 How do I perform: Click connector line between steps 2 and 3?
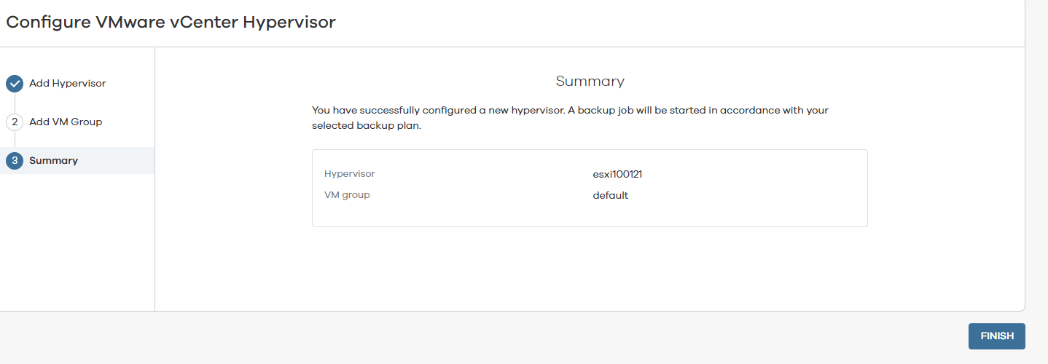(15, 141)
